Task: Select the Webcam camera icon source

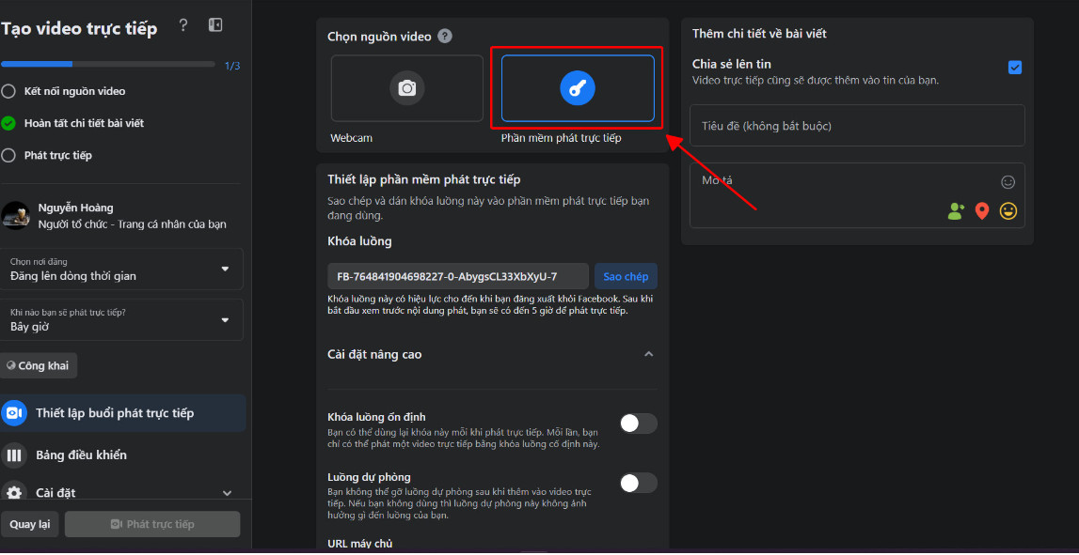Action: 407,88
